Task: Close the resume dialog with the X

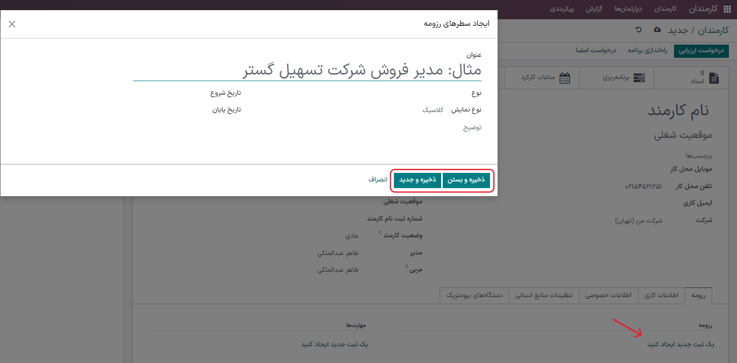Action: (x=12, y=23)
